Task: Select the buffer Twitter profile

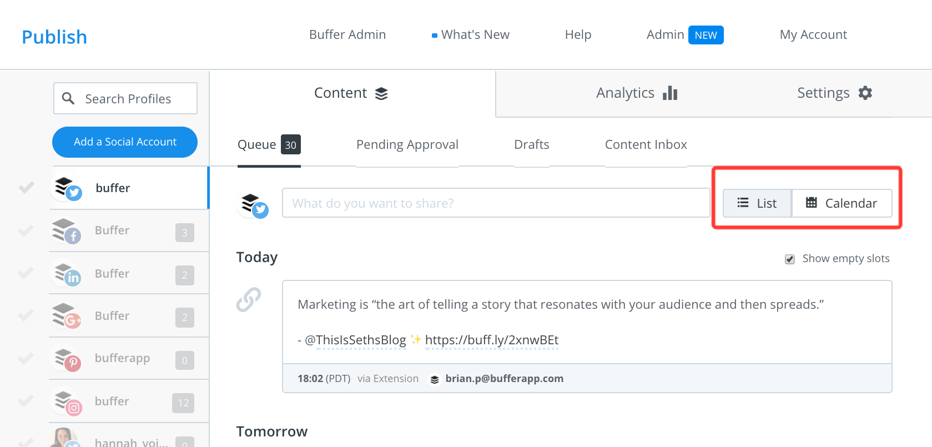Action: coord(129,188)
